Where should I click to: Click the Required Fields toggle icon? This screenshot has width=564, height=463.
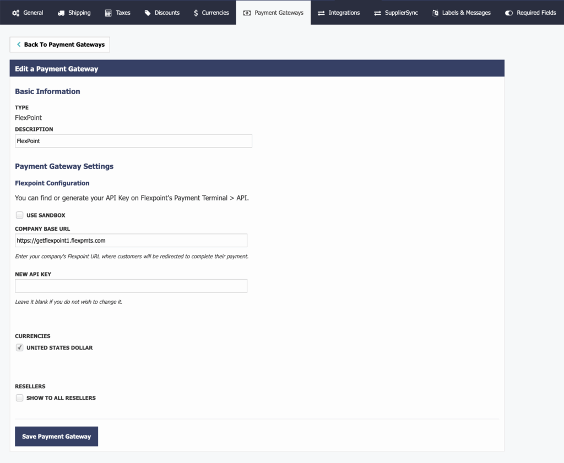click(509, 13)
